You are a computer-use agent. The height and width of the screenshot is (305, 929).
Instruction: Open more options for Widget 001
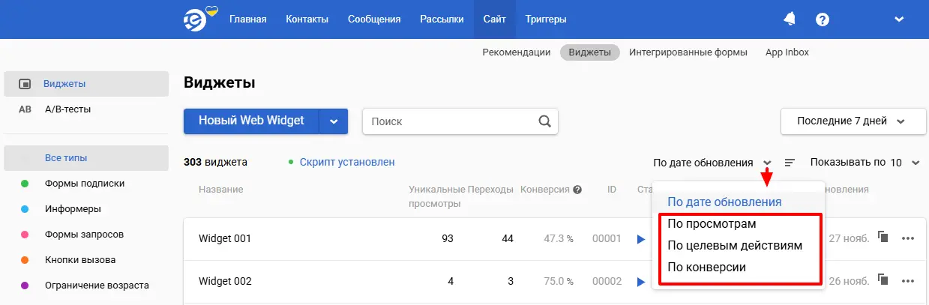click(908, 239)
